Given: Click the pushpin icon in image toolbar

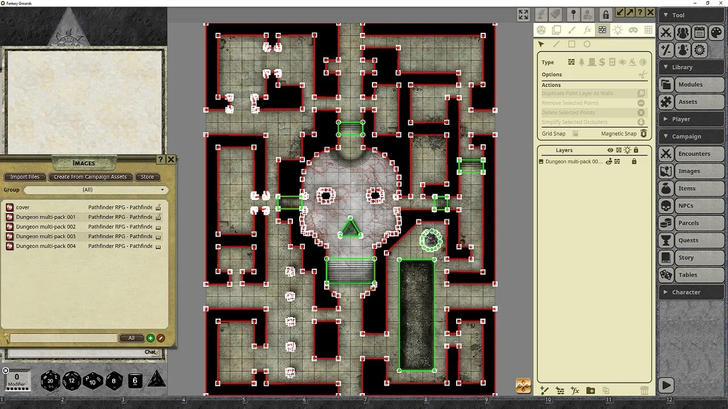Looking at the screenshot, I should pos(573,14).
